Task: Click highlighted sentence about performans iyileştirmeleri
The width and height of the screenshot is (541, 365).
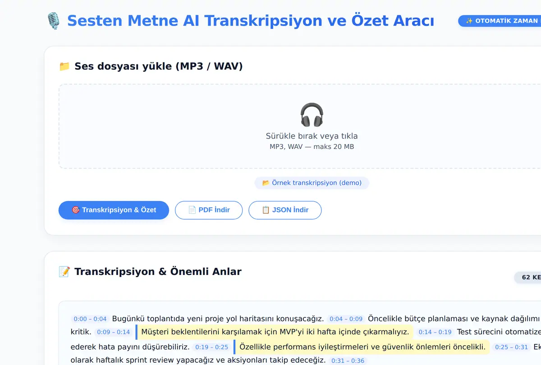Action: pos(362,347)
